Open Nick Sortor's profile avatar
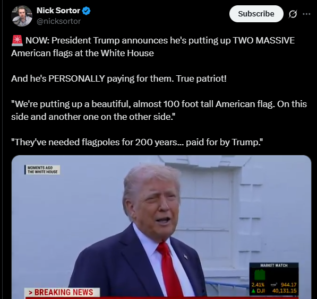317x299 pixels. point(22,16)
